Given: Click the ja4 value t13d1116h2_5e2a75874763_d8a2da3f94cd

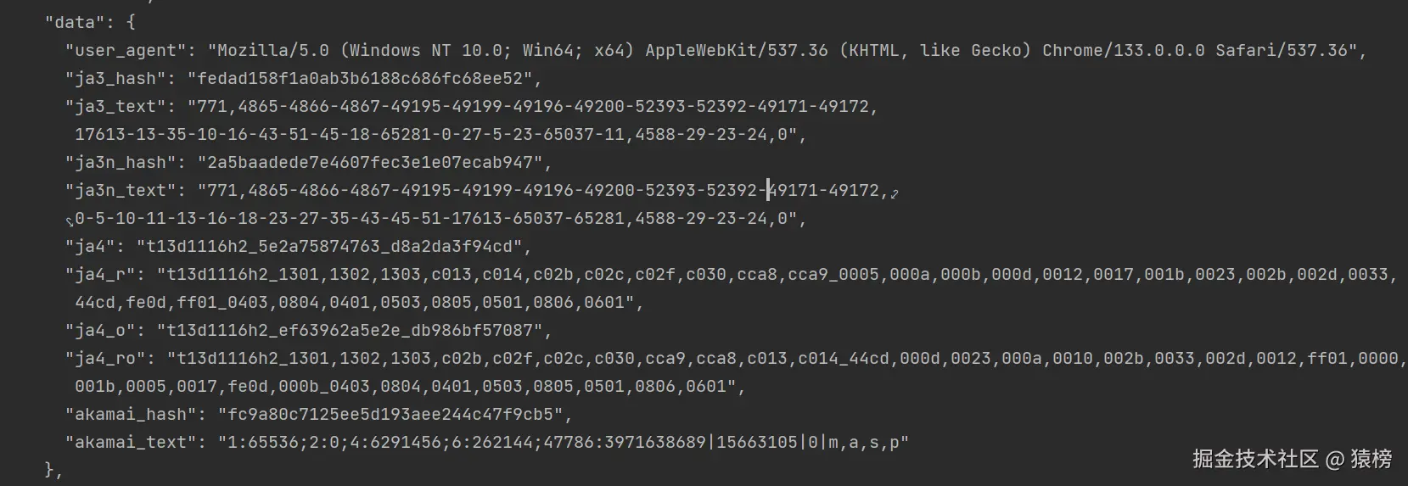Looking at the screenshot, I should click(x=332, y=247).
